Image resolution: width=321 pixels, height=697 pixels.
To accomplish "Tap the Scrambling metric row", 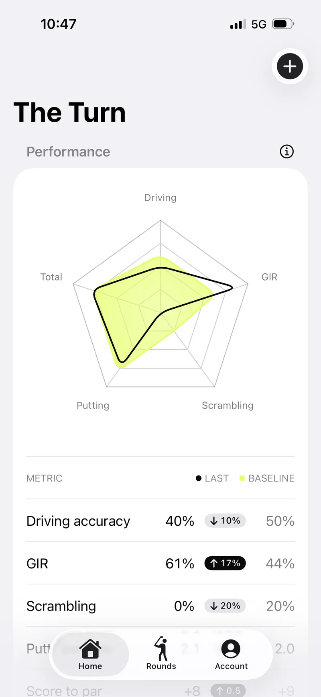I will [x=160, y=606].
